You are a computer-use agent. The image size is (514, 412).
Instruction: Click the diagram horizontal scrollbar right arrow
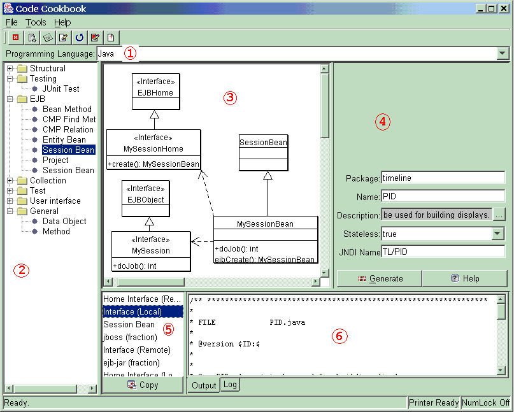pyautogui.click(x=316, y=281)
